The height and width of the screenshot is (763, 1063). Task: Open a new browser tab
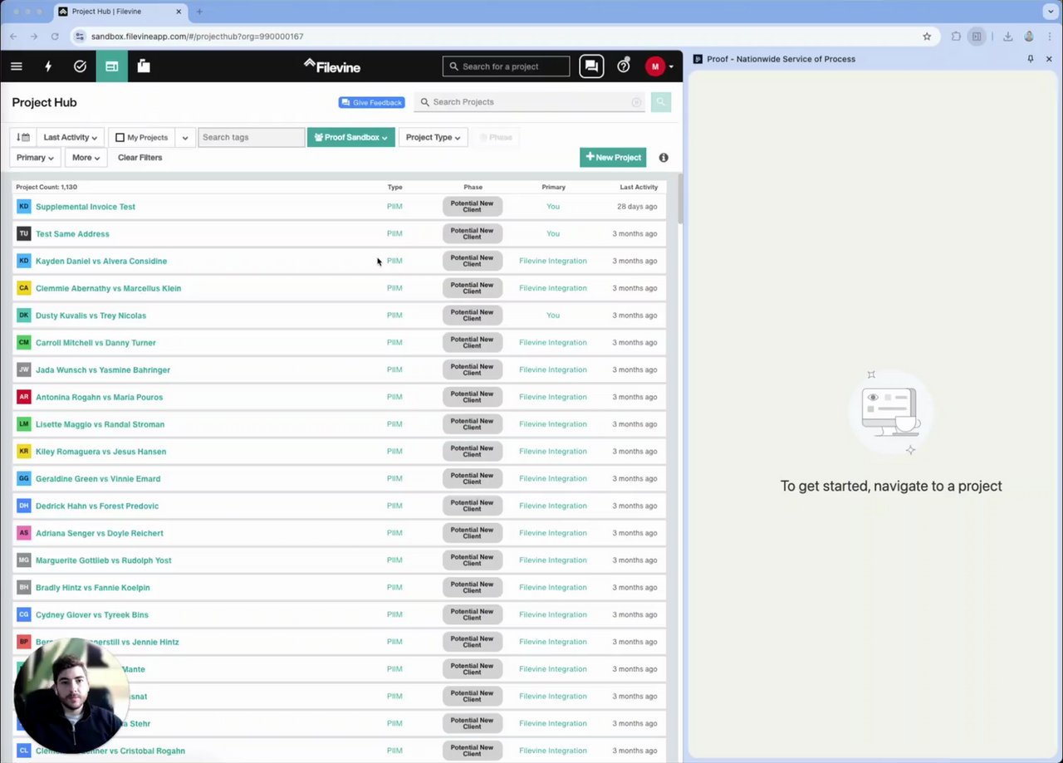click(199, 12)
